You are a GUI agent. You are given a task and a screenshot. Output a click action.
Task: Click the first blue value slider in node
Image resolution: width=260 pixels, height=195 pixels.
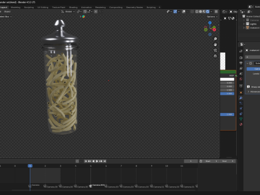tap(227, 94)
